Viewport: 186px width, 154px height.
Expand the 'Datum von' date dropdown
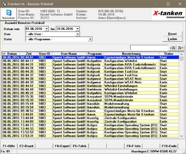pos(47,29)
